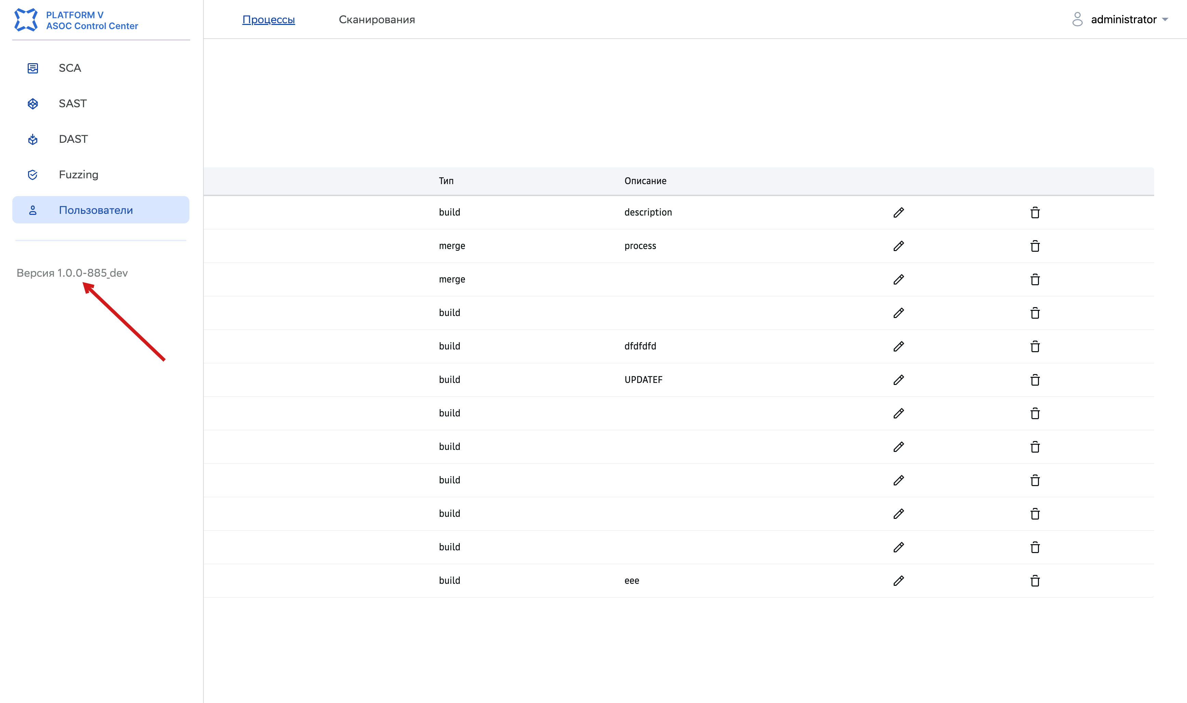Click the 'dfdfdfd' description cell
The height and width of the screenshot is (703, 1187).
[640, 346]
